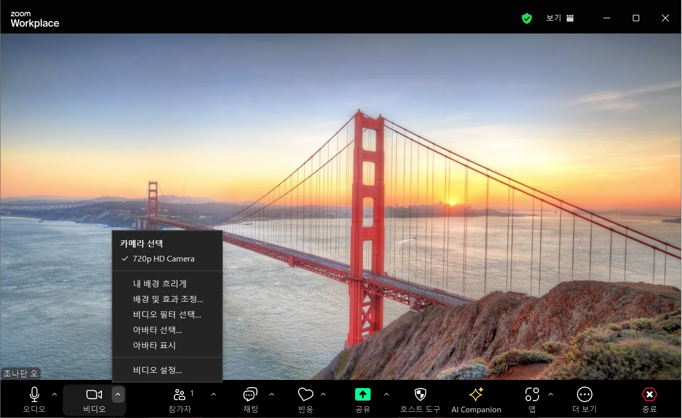Image resolution: width=682 pixels, height=418 pixels.
Task: Open 반응 reactions heart icon
Action: coord(306,395)
